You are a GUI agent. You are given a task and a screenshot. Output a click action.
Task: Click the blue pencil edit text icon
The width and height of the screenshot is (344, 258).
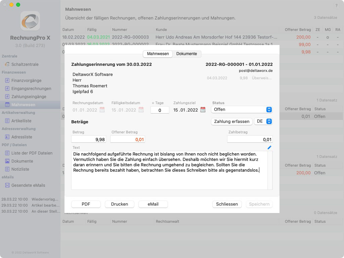(269, 147)
